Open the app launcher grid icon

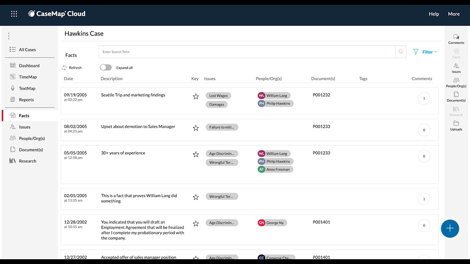[14, 14]
